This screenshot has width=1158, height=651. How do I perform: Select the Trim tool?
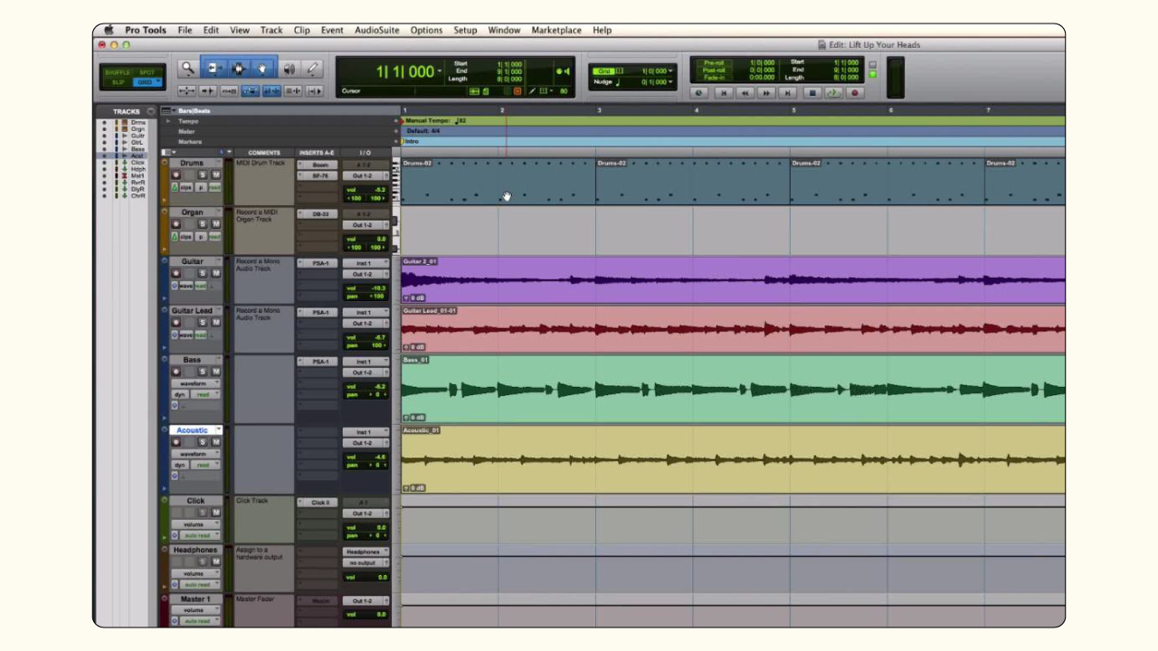214,68
